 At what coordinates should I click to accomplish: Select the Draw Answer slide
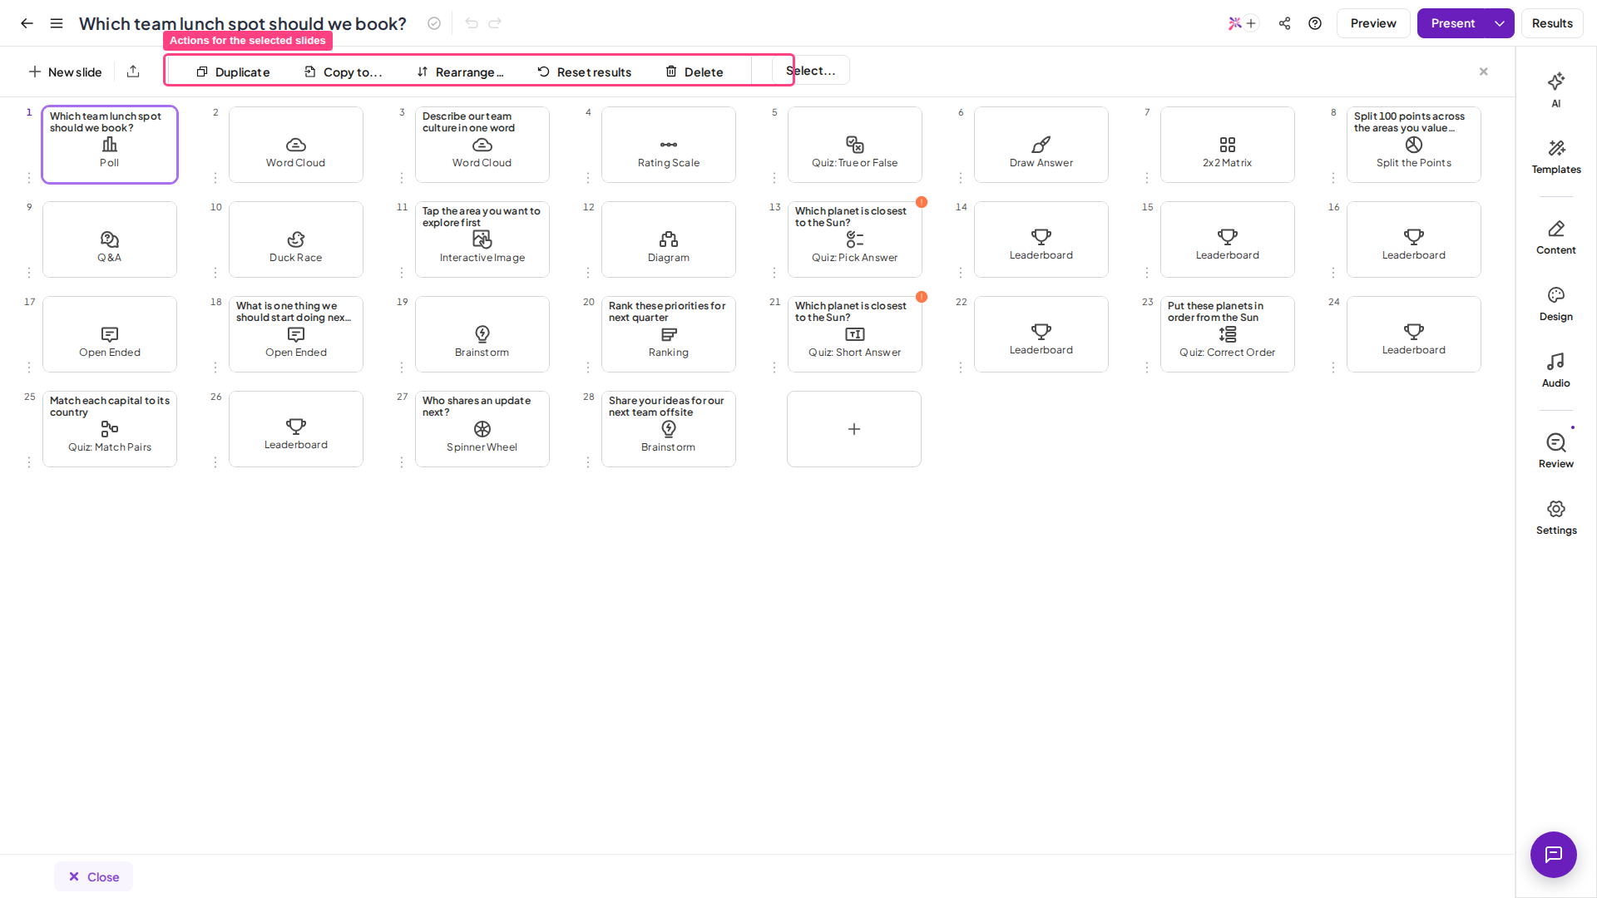pos(1041,145)
